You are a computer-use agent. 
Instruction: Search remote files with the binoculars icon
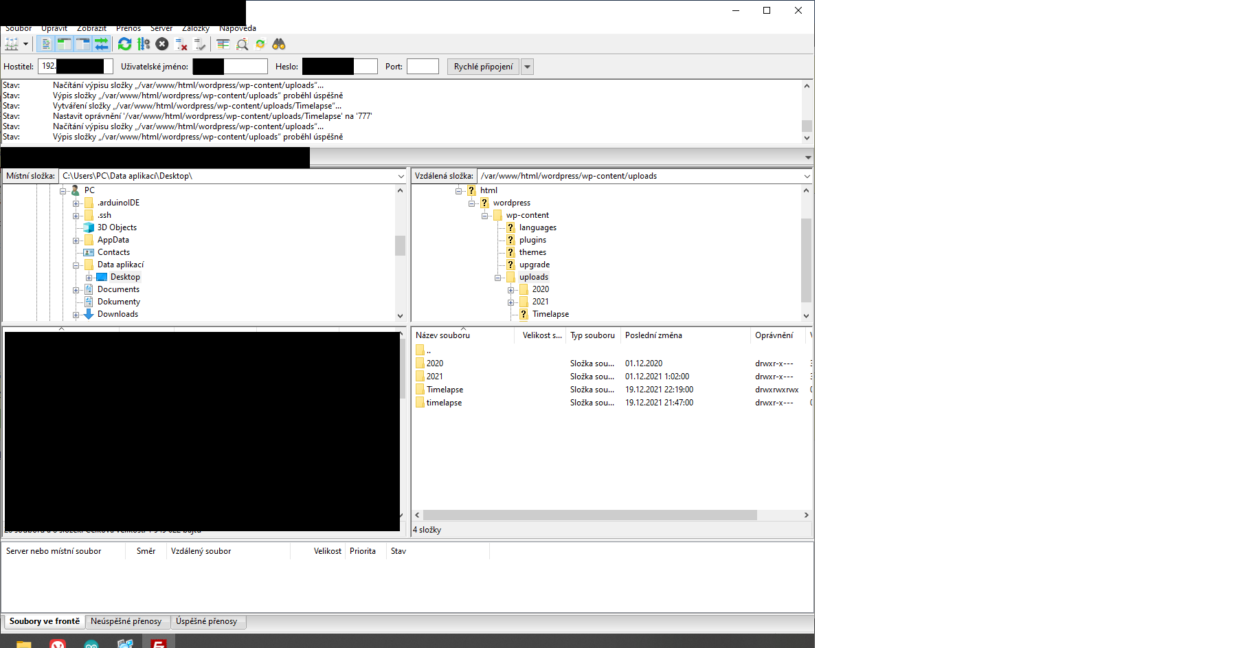[x=279, y=44]
